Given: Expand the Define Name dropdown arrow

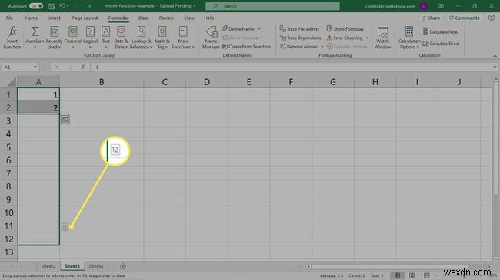Looking at the screenshot, I should [259, 29].
